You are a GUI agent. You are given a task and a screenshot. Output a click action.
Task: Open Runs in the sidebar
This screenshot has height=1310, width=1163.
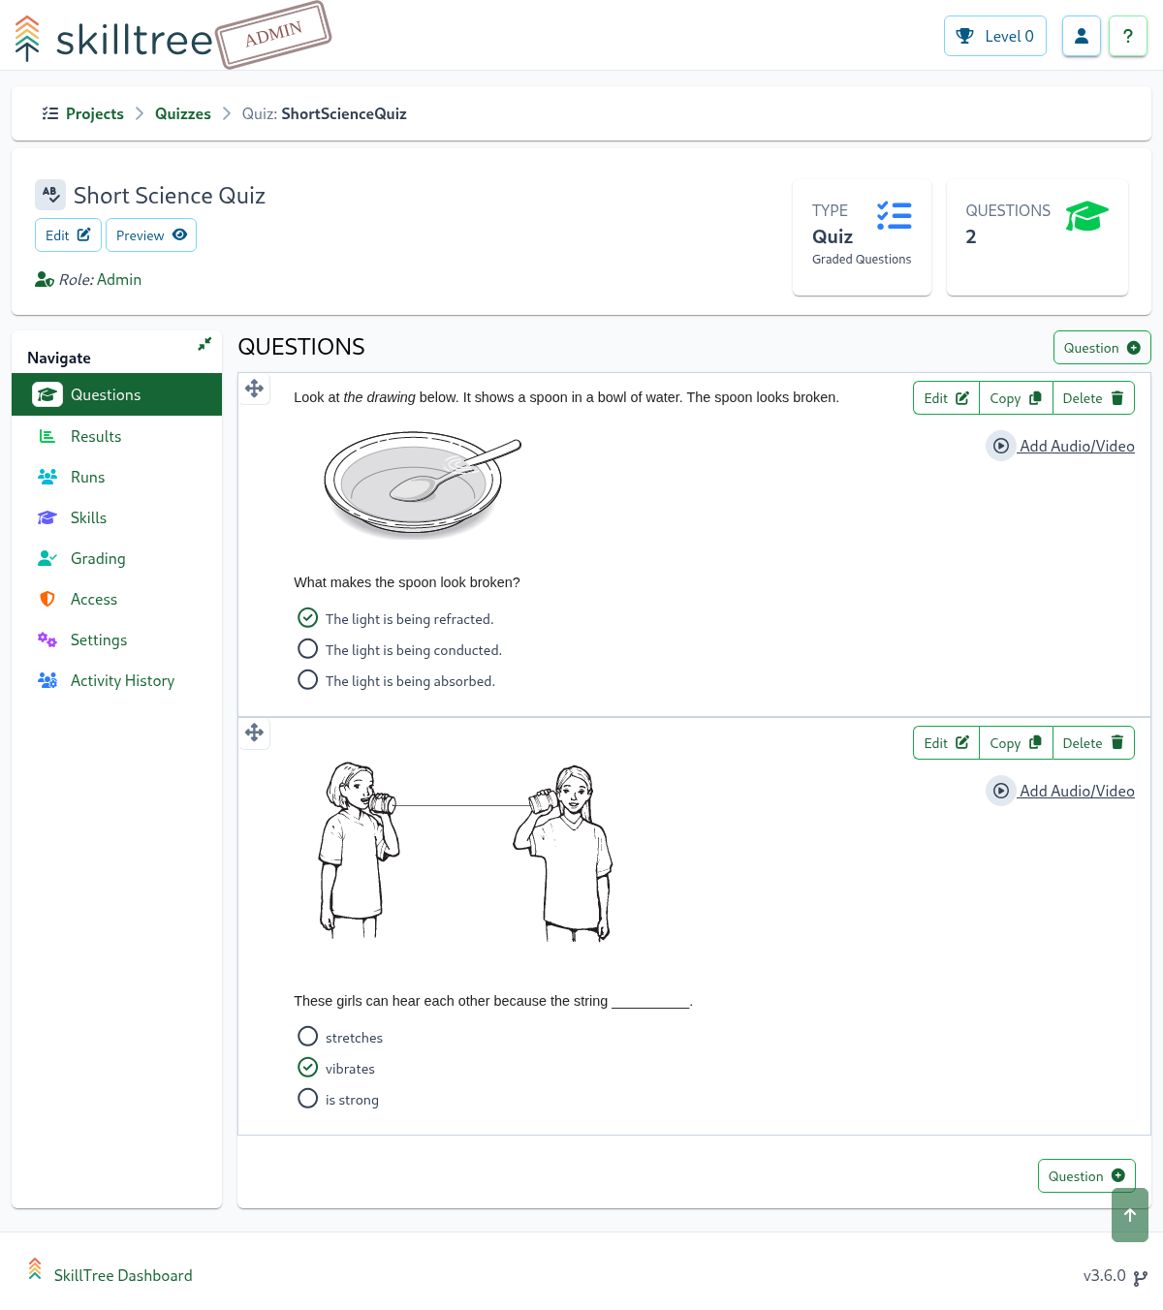coord(116,477)
